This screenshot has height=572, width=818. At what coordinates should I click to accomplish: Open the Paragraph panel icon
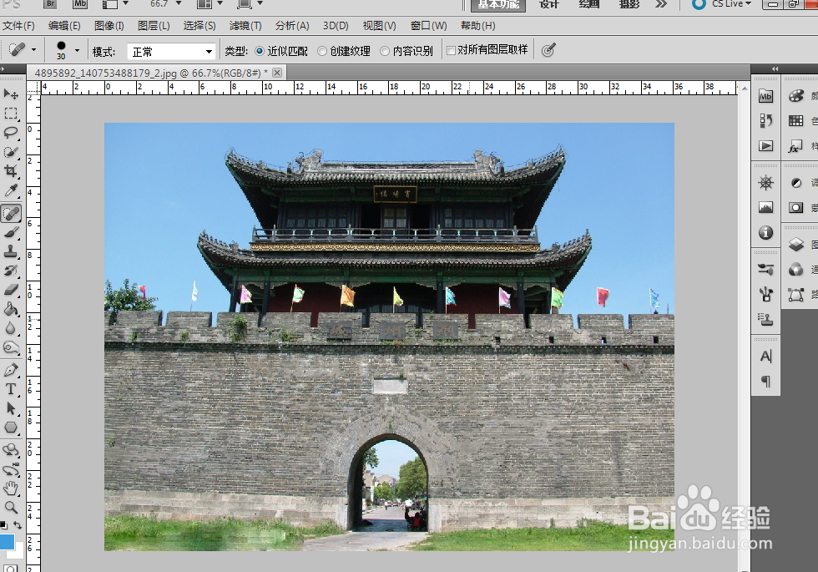(766, 382)
